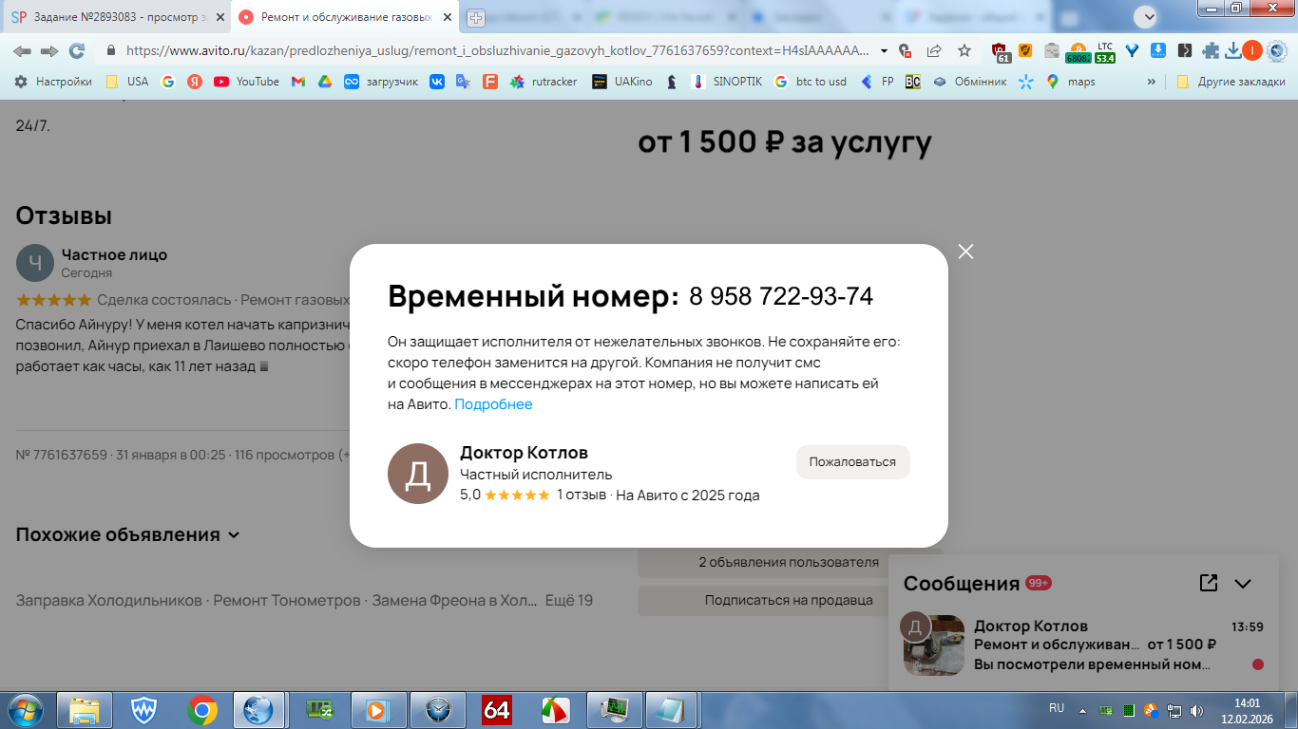Open the SINOPTIK bookmark
This screenshot has height=729, width=1298.
point(727,82)
